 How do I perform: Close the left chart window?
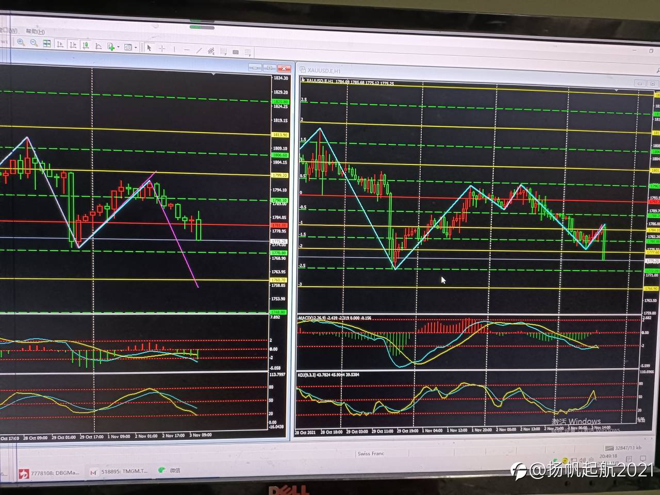(284, 69)
